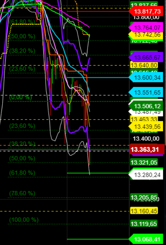Viewport: 166px width, 245px height.
Task: Click the 13.400,00 axis gridline value
Action: [146, 138]
